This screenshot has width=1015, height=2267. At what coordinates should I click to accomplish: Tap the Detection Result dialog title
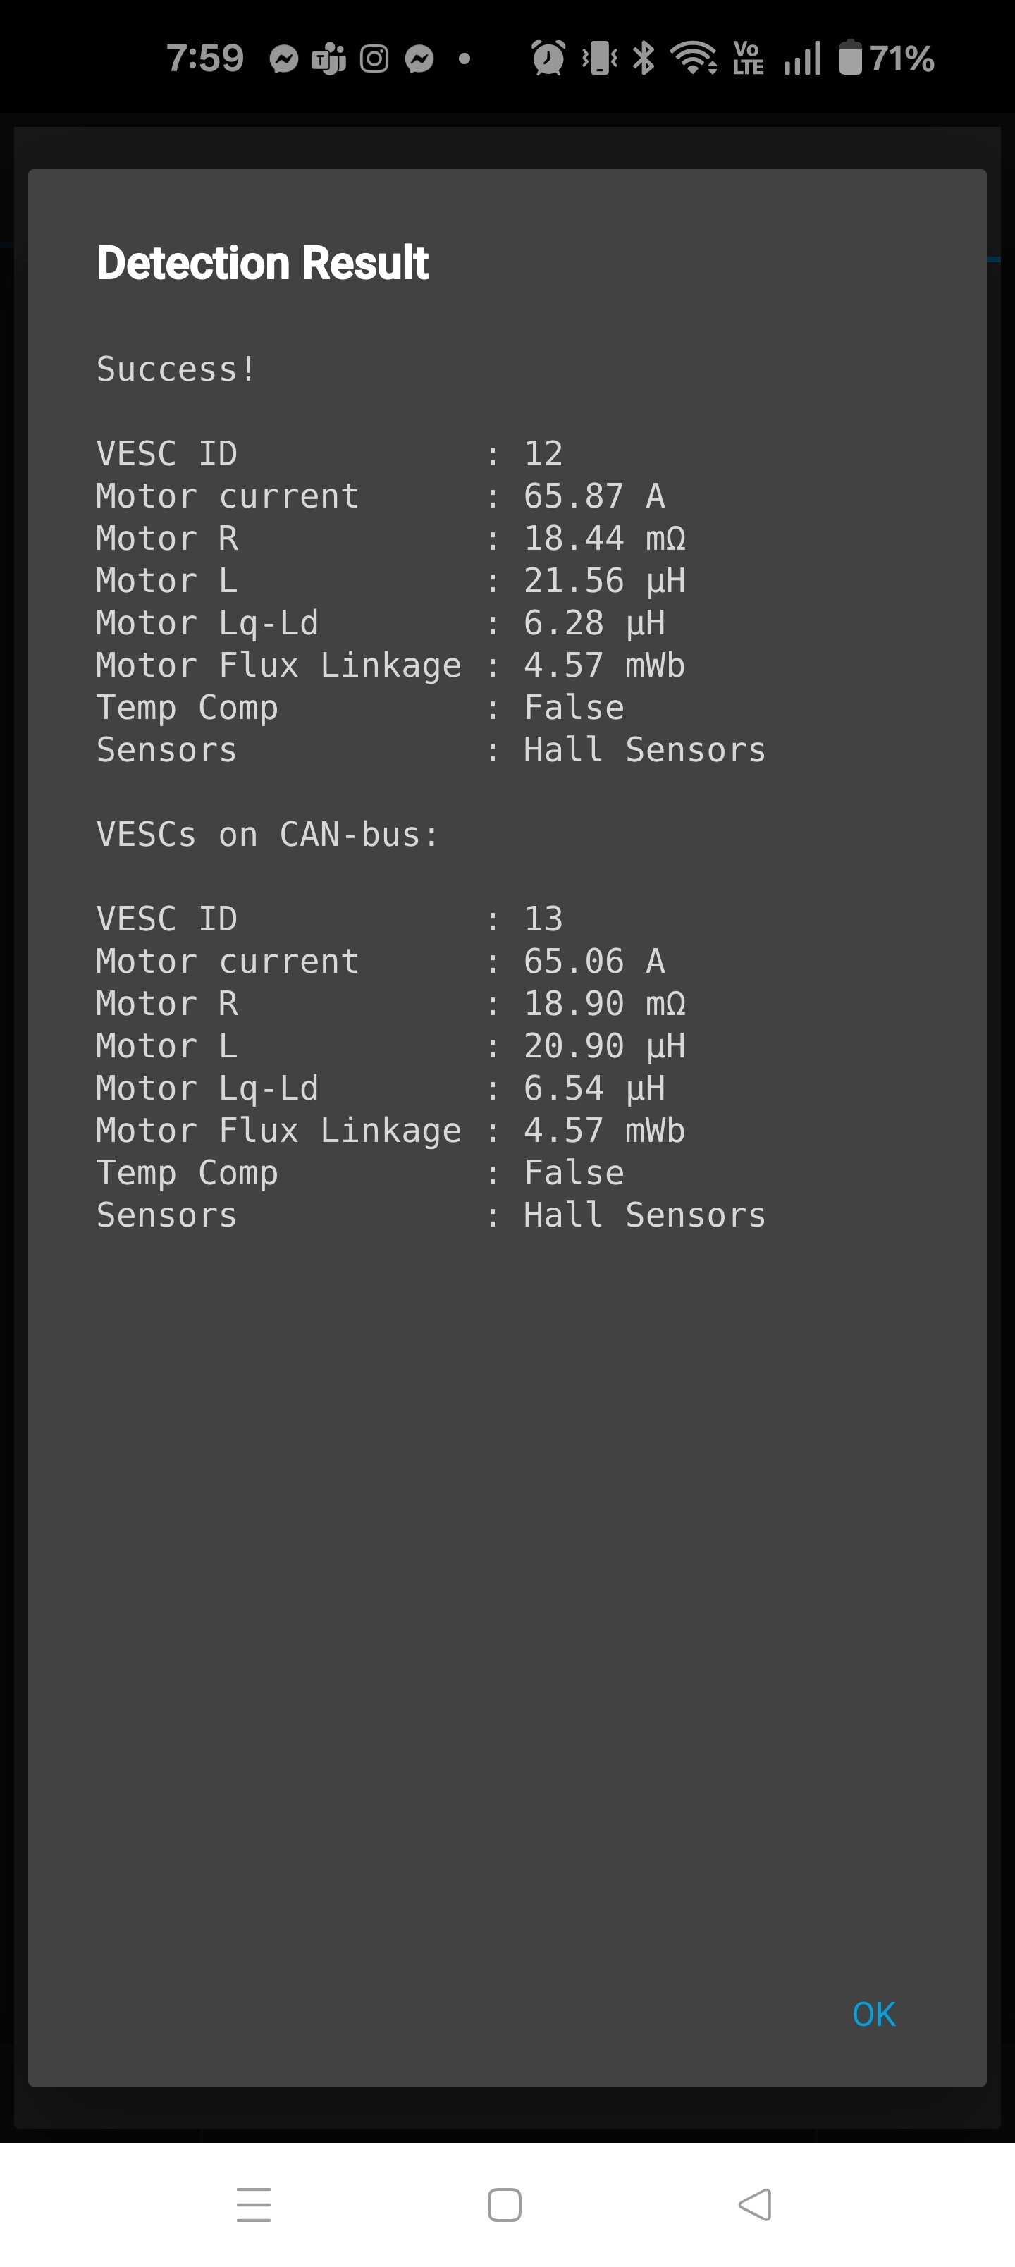pyautogui.click(x=262, y=263)
